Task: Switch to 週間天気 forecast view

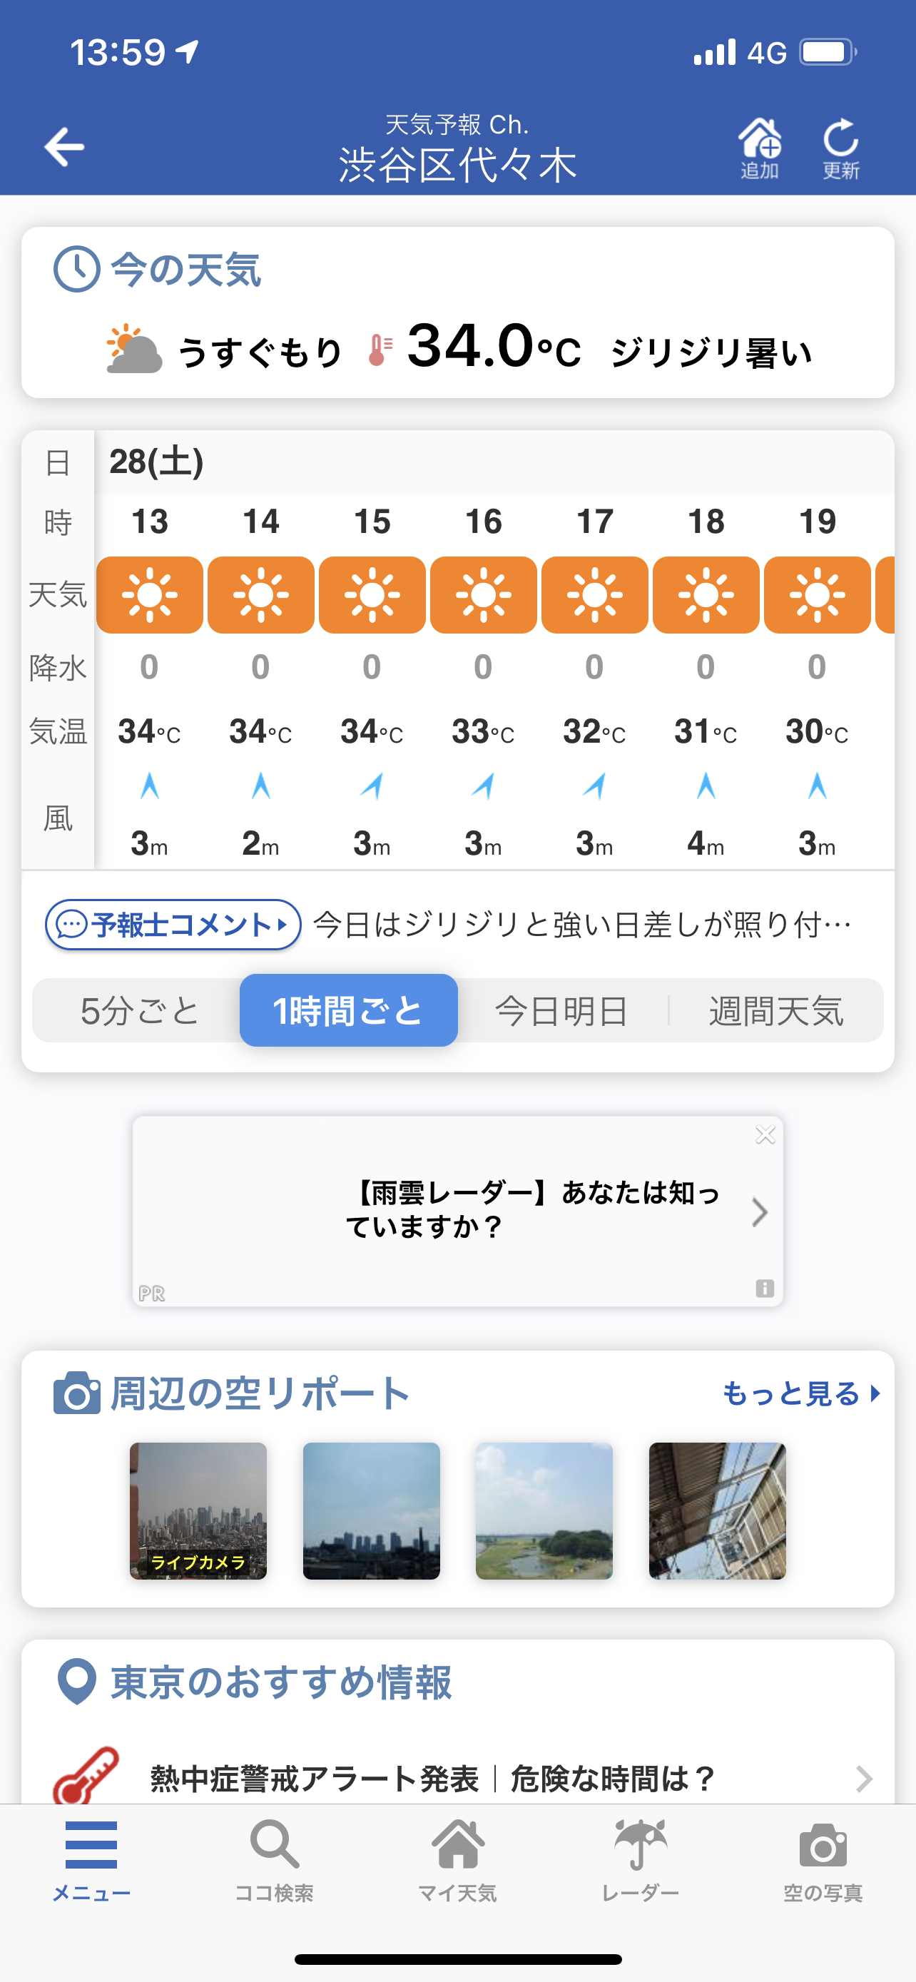Action: click(776, 1010)
